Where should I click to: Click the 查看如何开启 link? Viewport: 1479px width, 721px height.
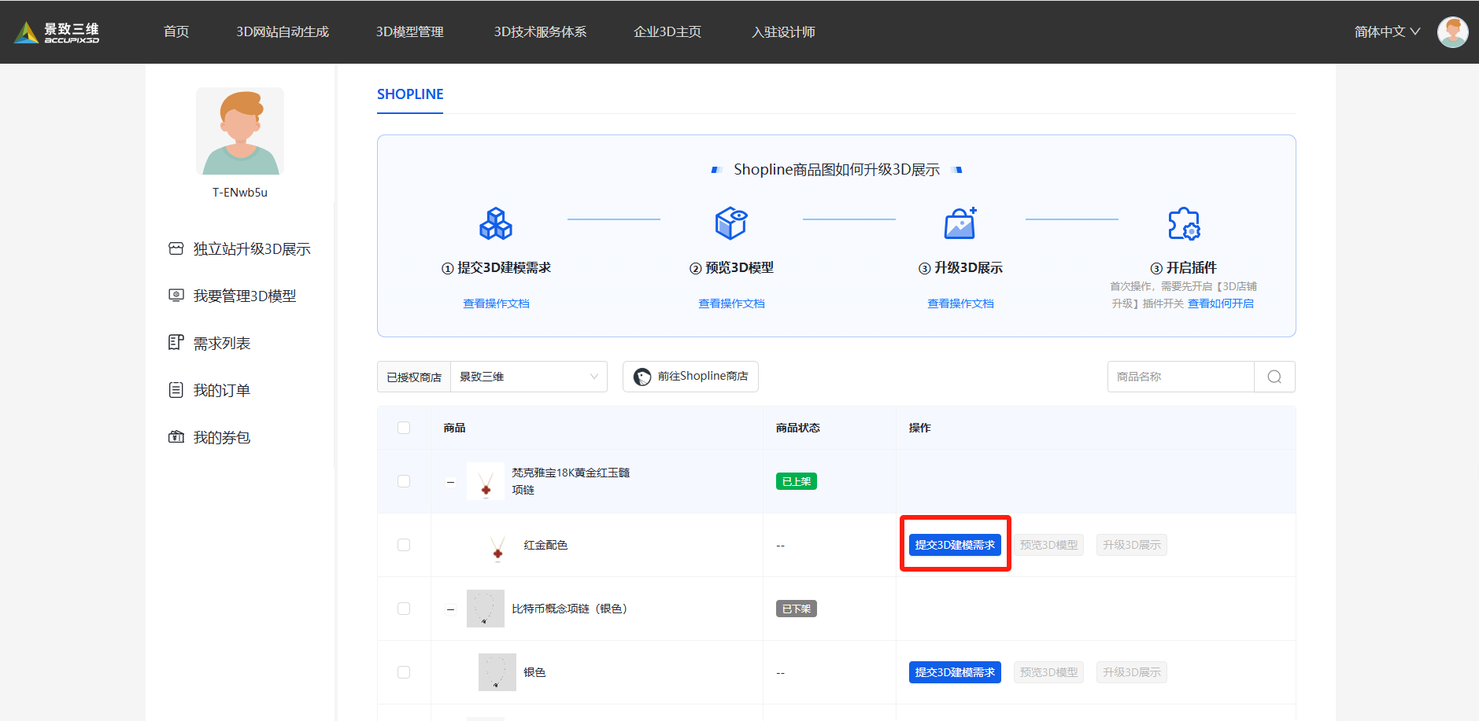point(1221,303)
